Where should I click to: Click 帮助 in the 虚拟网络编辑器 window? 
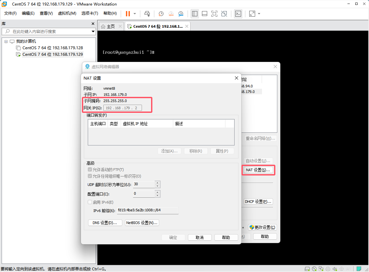265,236
